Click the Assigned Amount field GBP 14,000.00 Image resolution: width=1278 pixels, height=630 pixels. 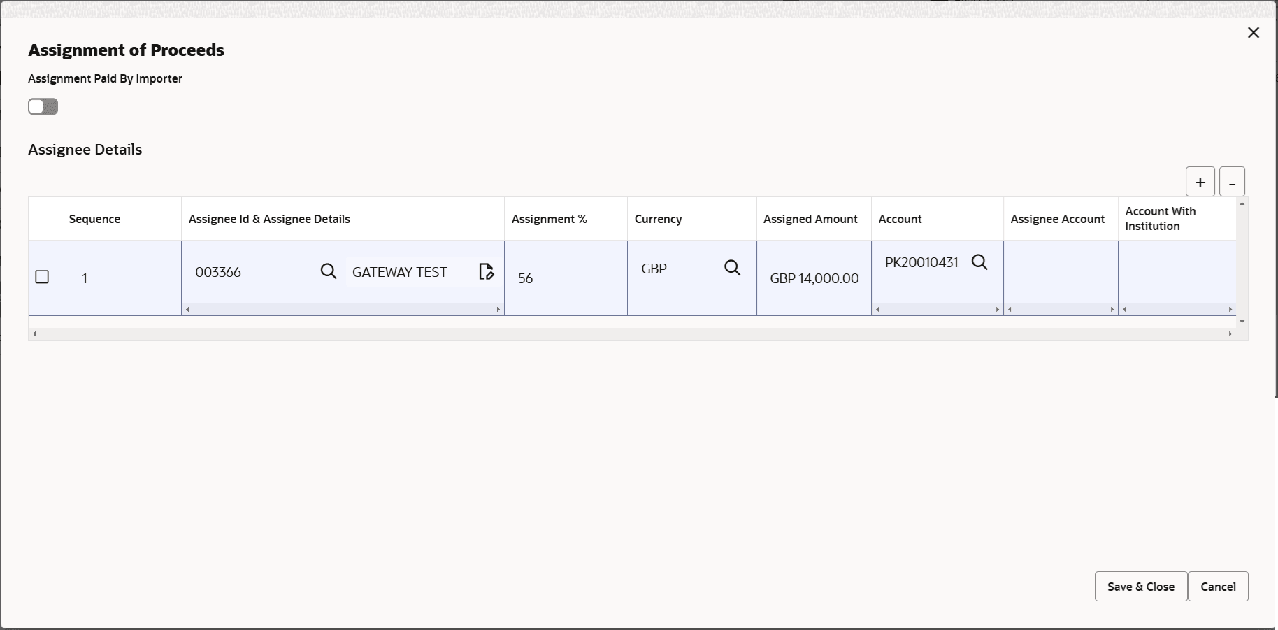[814, 278]
